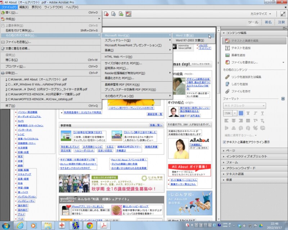288x230 pixels.
Task: Click the じぶん学校 banner image
Action: pos(189,203)
